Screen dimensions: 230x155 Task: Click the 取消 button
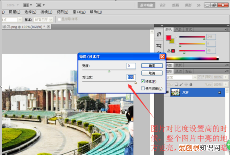152,73
